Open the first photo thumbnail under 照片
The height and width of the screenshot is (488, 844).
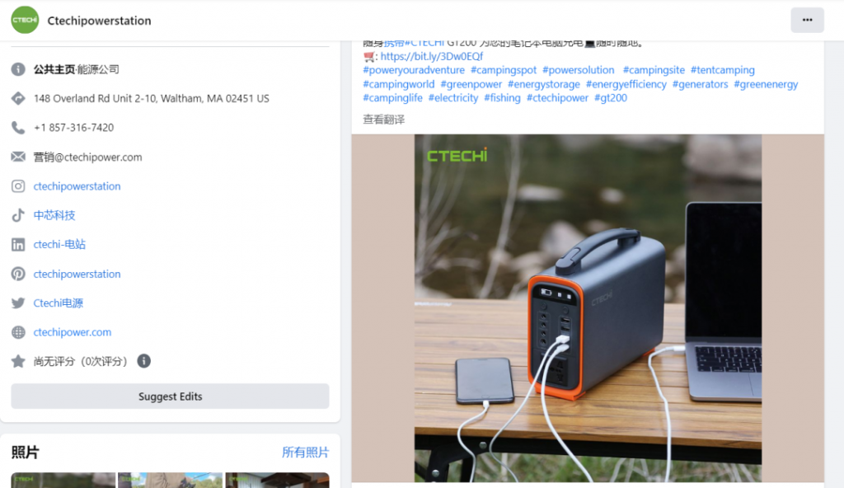pos(63,480)
